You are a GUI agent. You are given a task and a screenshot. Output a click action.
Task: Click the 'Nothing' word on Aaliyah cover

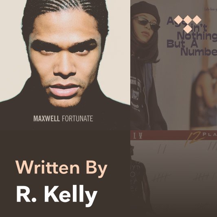coord(197,36)
